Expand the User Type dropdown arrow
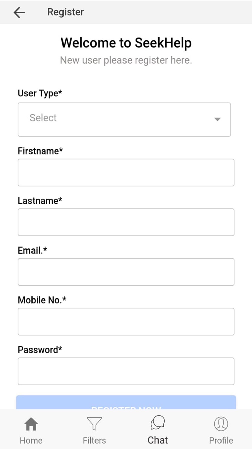The image size is (252, 449). tap(217, 119)
